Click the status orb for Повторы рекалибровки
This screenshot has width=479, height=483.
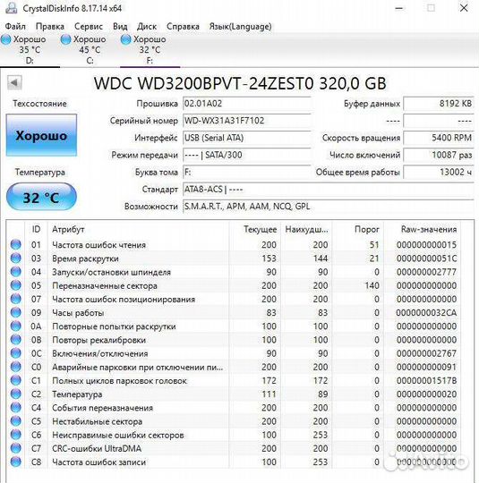(x=16, y=340)
